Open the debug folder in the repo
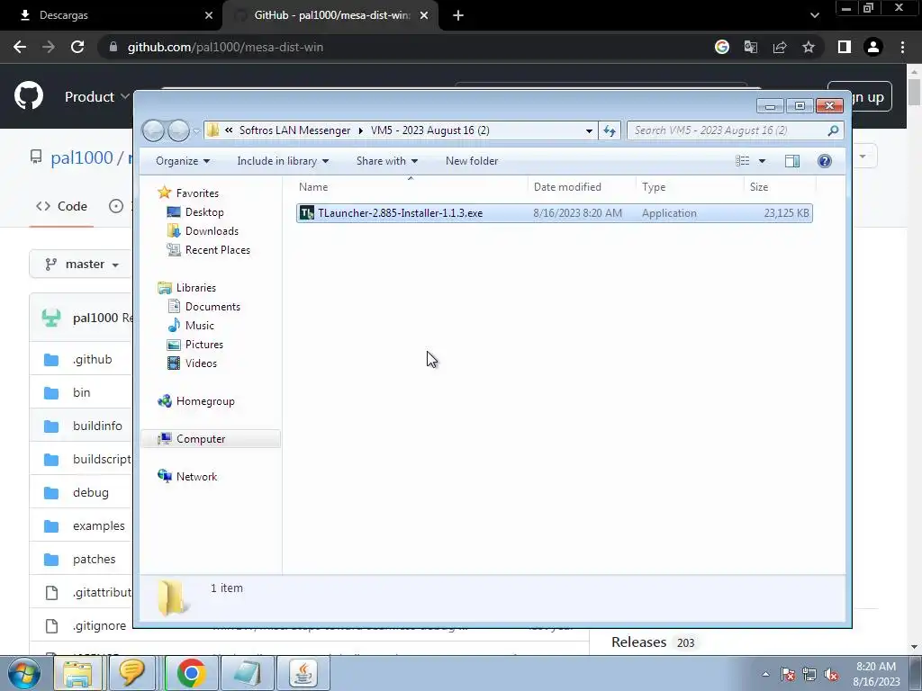Image resolution: width=922 pixels, height=691 pixels. tap(91, 492)
